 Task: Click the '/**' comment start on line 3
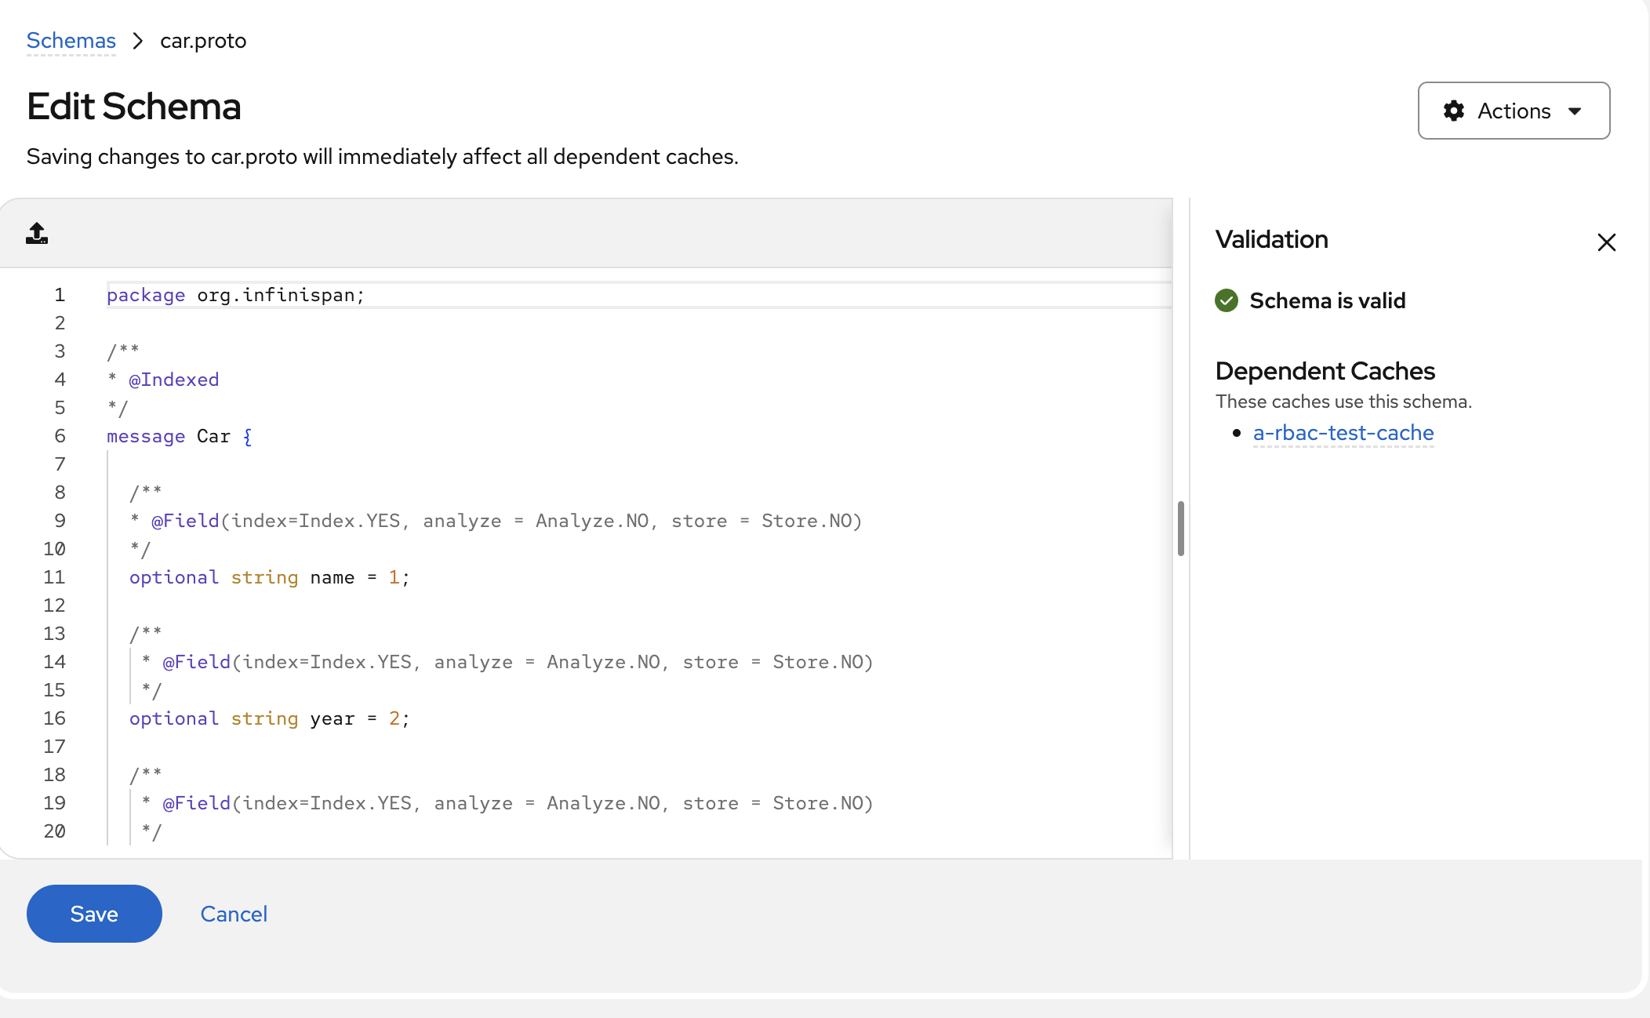123,351
